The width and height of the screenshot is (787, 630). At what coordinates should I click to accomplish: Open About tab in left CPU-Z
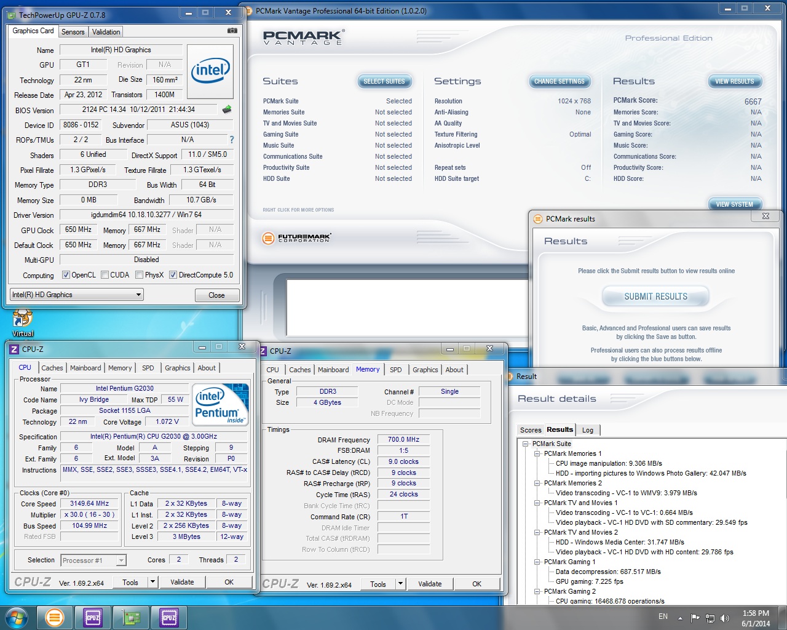pos(207,368)
